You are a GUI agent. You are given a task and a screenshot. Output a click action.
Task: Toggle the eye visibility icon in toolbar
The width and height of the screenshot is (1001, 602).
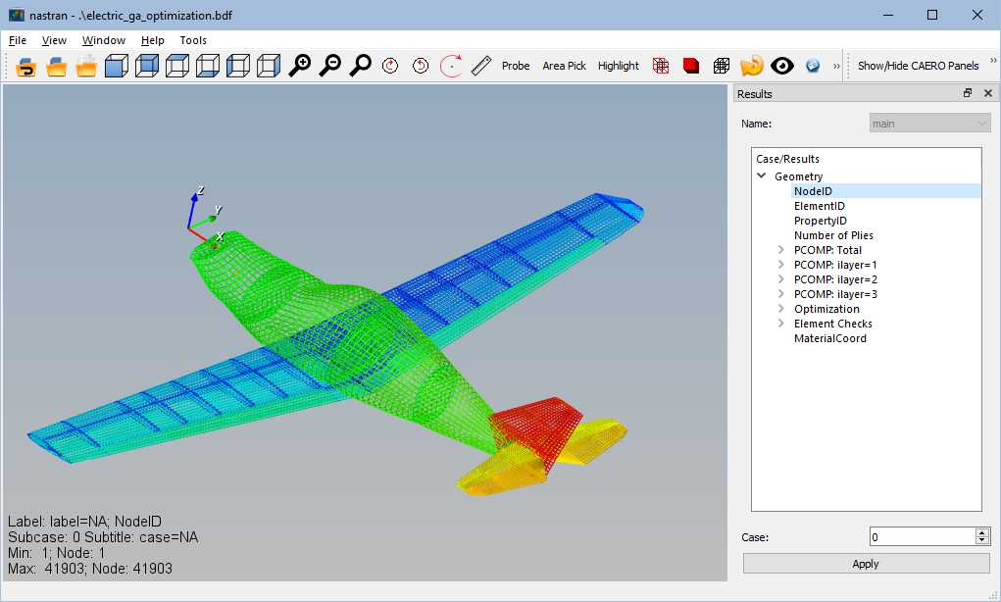(x=781, y=66)
